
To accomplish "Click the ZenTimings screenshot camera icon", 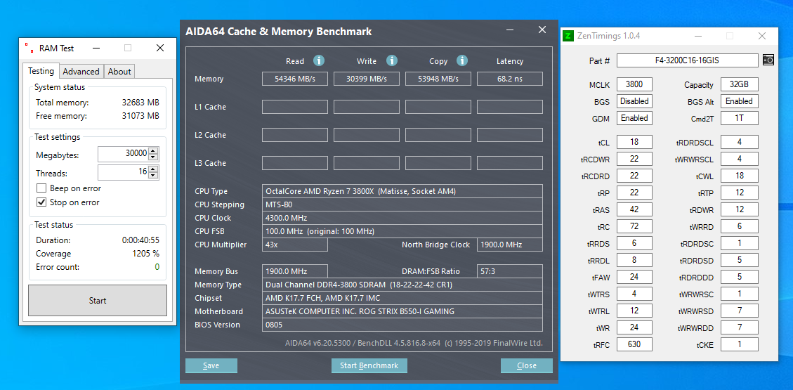I will tap(768, 60).
